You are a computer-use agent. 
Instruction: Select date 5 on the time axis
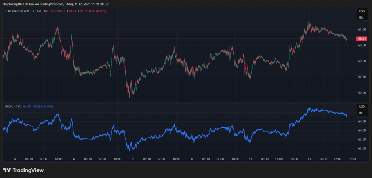[x=15, y=159]
